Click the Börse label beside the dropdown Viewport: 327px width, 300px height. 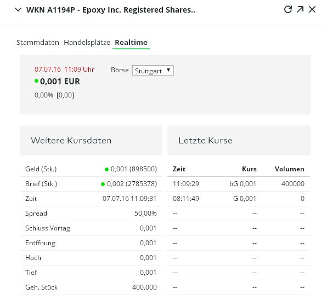point(120,70)
